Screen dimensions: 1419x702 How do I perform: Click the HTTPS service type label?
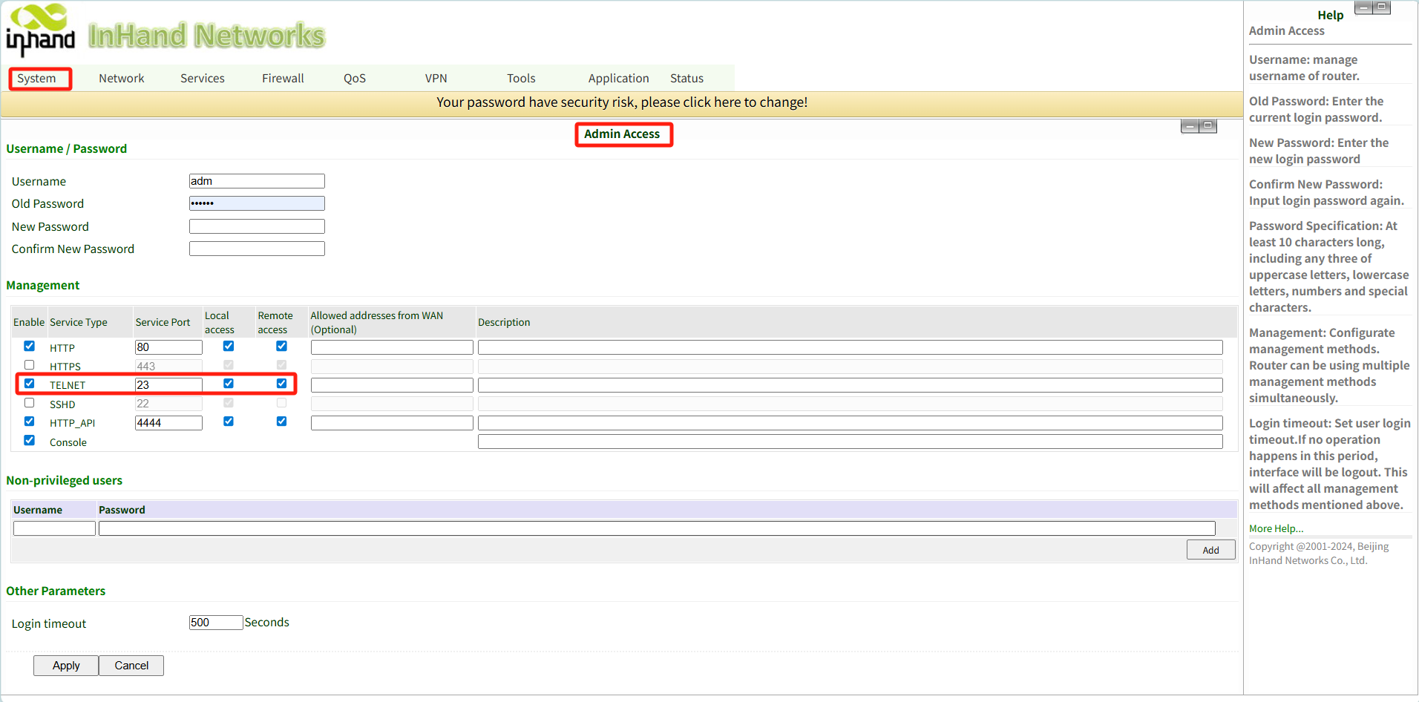(x=65, y=367)
